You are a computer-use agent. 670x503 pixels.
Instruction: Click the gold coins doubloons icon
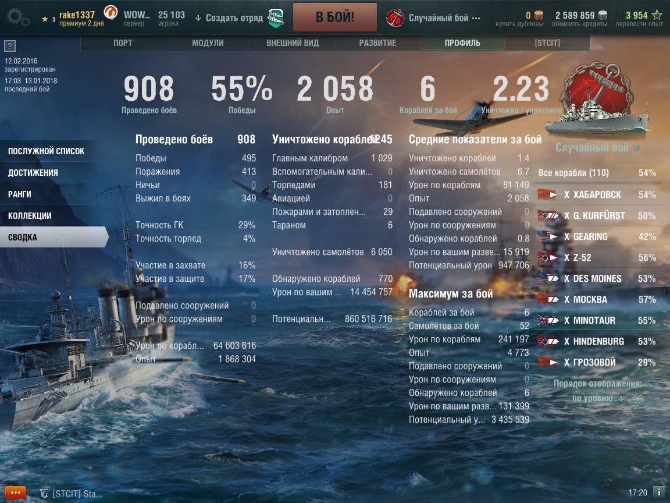539,15
